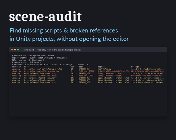Click the "MISSING_SCRIPT" code
Viewport: 176px width, 140px height.
point(87,76)
